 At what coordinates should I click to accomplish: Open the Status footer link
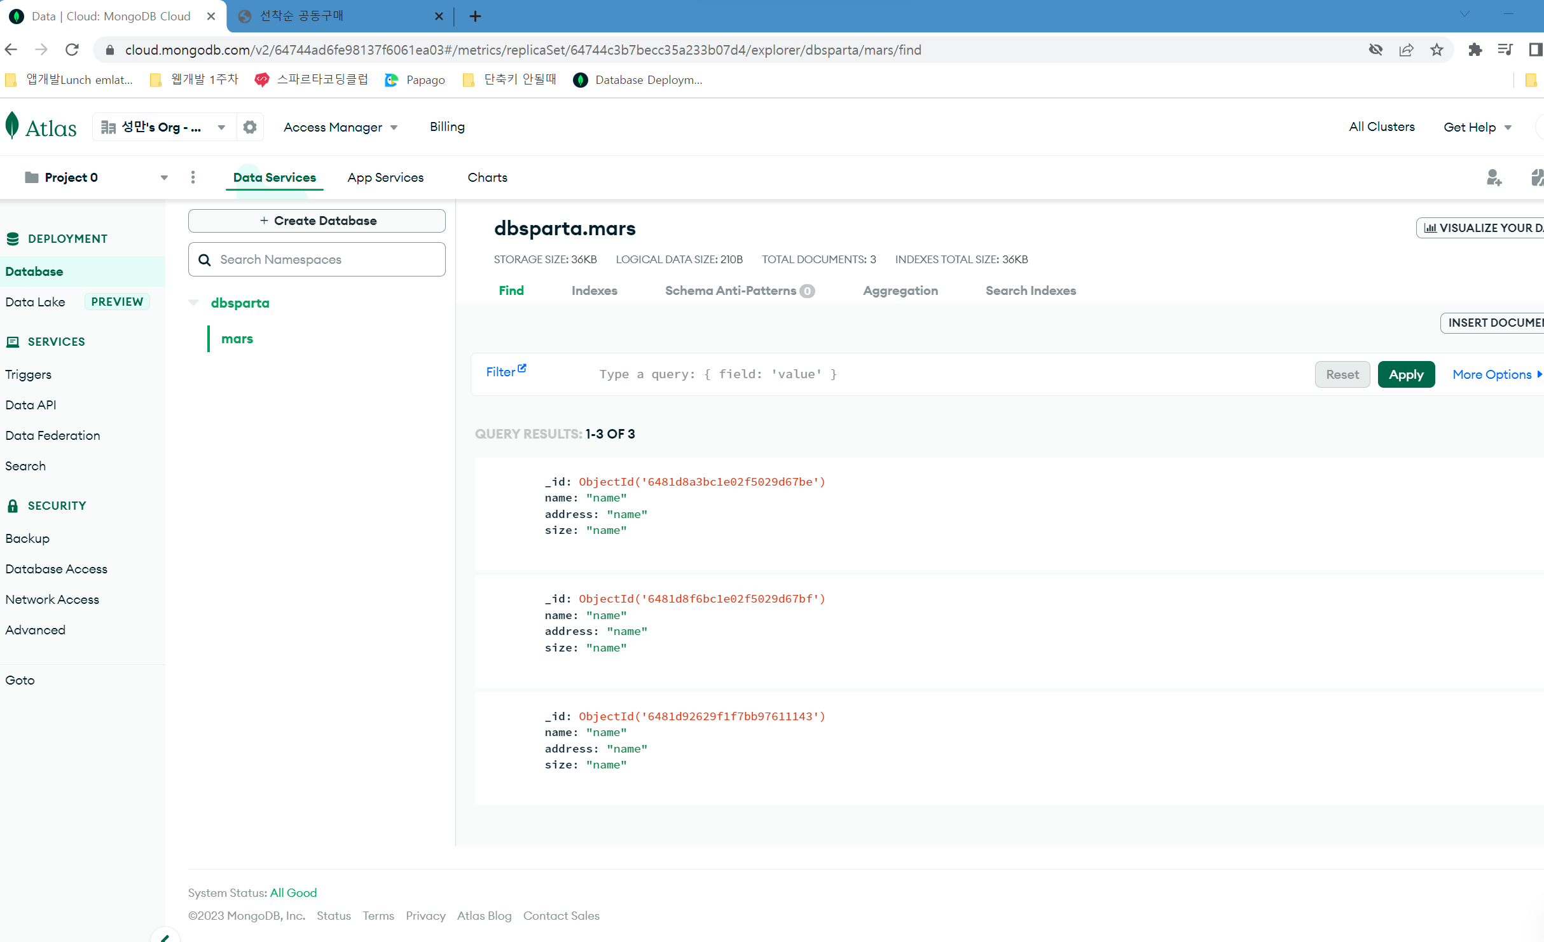point(334,915)
